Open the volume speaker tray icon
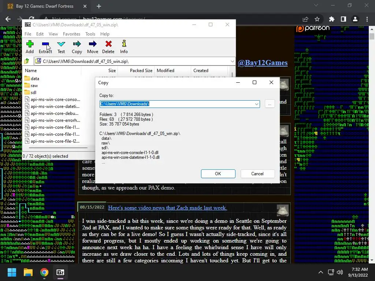 339,272
